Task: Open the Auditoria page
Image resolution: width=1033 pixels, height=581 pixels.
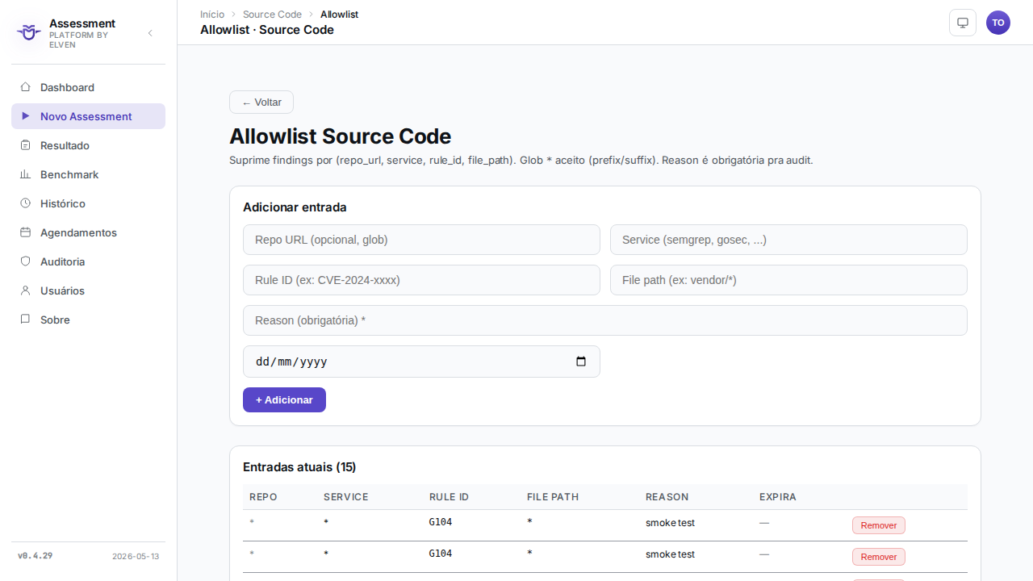Action: pyautogui.click(x=88, y=261)
